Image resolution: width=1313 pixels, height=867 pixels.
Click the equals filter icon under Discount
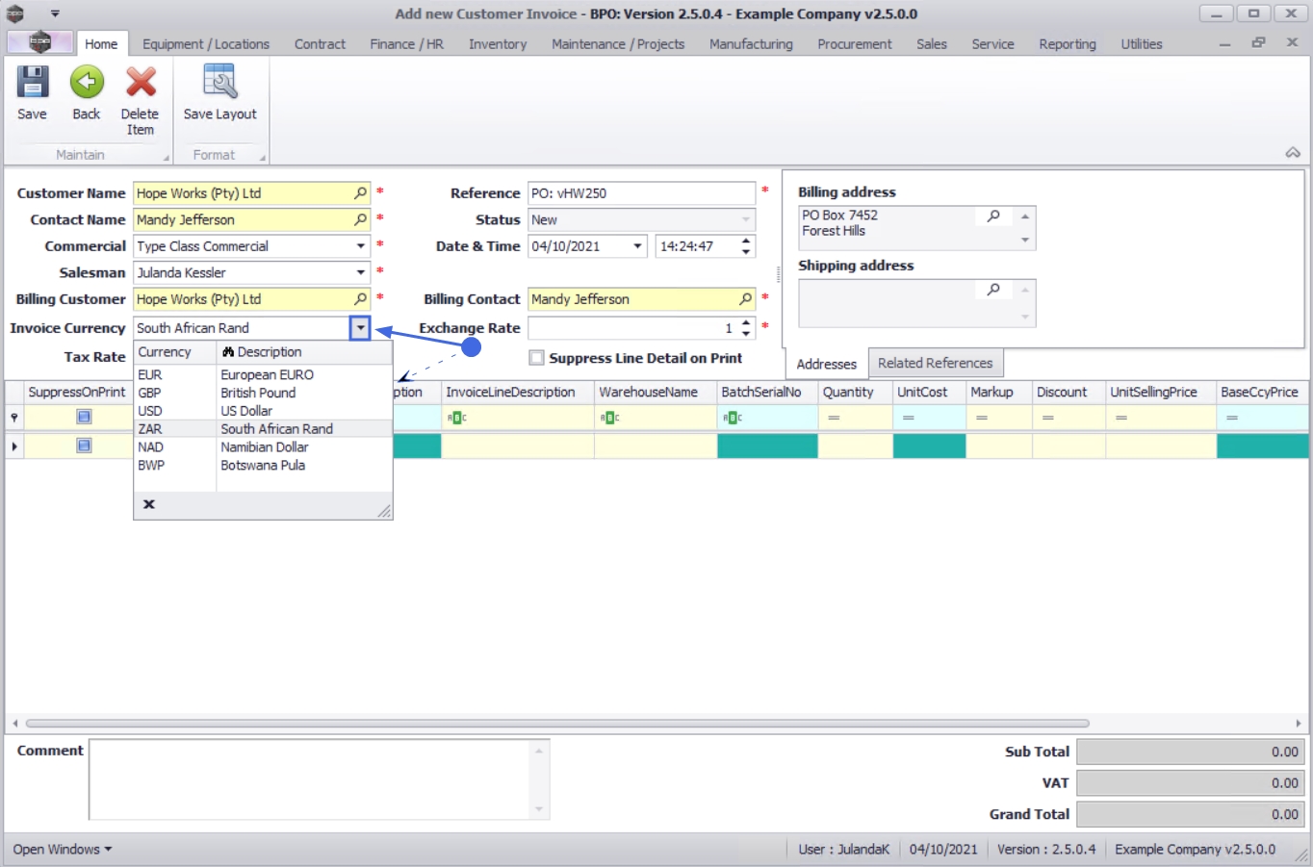tap(1047, 418)
